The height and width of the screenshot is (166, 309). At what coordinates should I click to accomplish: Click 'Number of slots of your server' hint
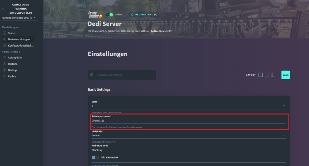tap(107, 112)
